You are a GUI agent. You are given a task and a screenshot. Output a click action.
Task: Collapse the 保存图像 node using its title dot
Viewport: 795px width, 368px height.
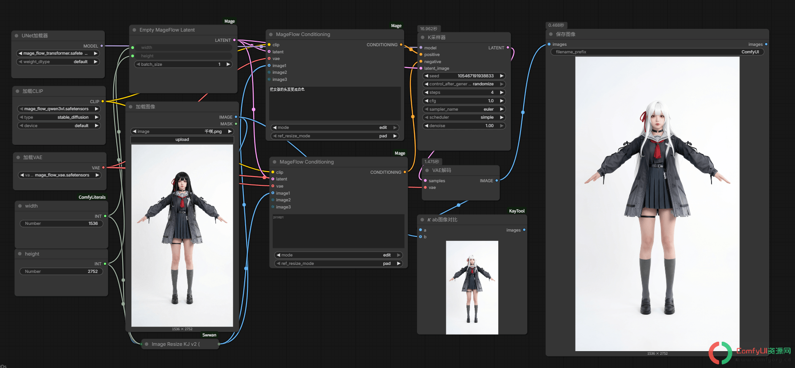[551, 34]
